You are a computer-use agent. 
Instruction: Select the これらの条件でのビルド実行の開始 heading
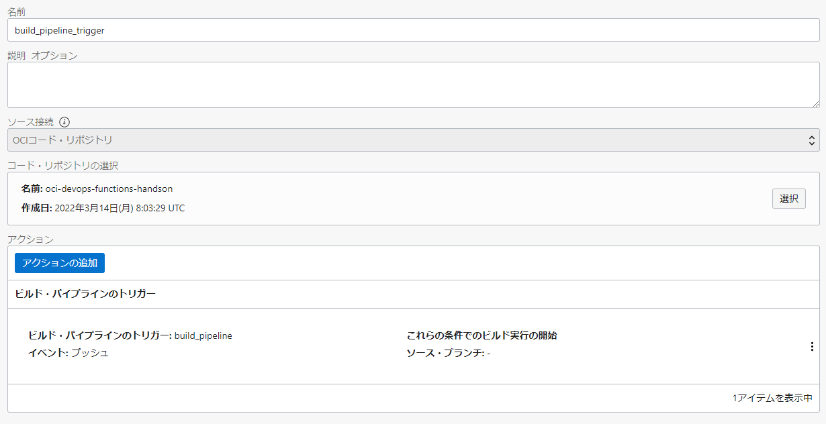point(481,335)
